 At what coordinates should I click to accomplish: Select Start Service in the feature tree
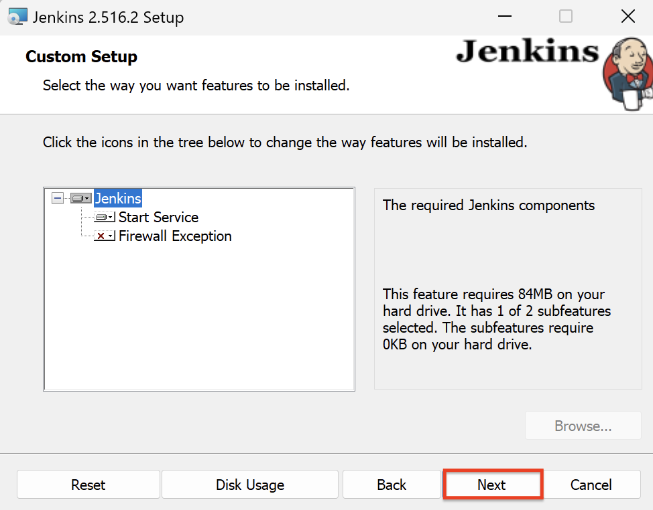point(158,217)
